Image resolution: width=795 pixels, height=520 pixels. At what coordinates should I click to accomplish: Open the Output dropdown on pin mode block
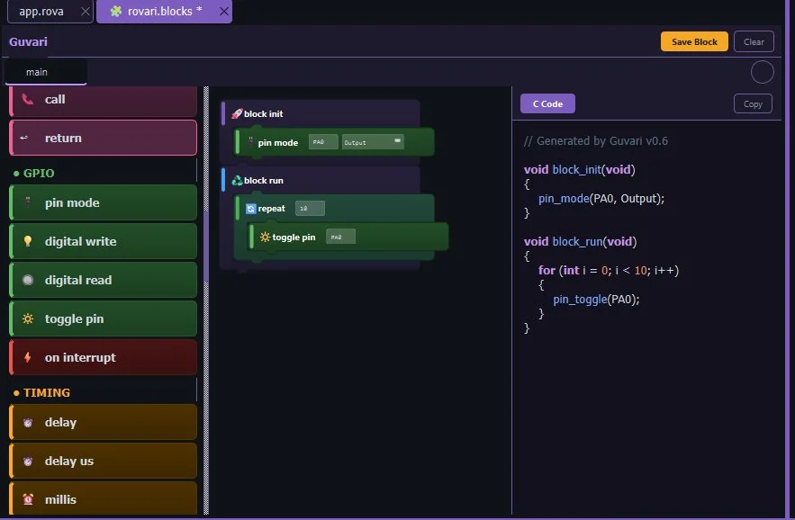tap(373, 142)
